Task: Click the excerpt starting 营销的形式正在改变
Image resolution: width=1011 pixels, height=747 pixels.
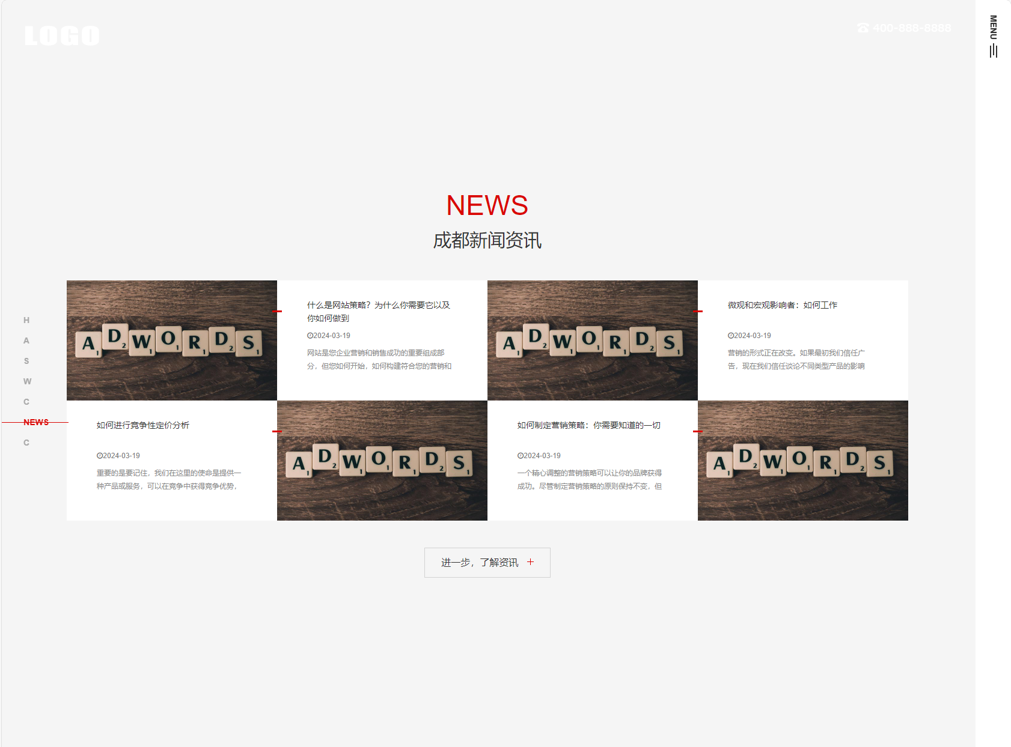Action: (x=796, y=360)
